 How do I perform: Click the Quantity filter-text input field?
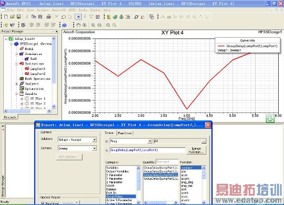click(x=167, y=162)
